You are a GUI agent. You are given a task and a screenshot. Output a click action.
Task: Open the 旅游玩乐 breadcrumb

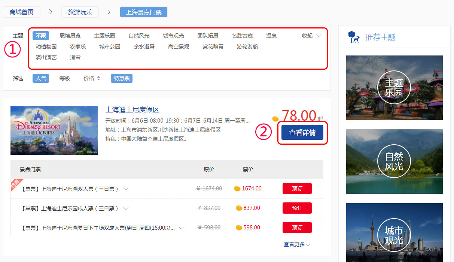(x=80, y=12)
